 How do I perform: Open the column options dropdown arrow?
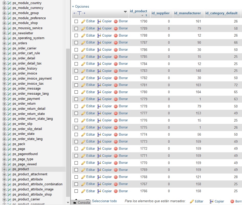point(125,12)
